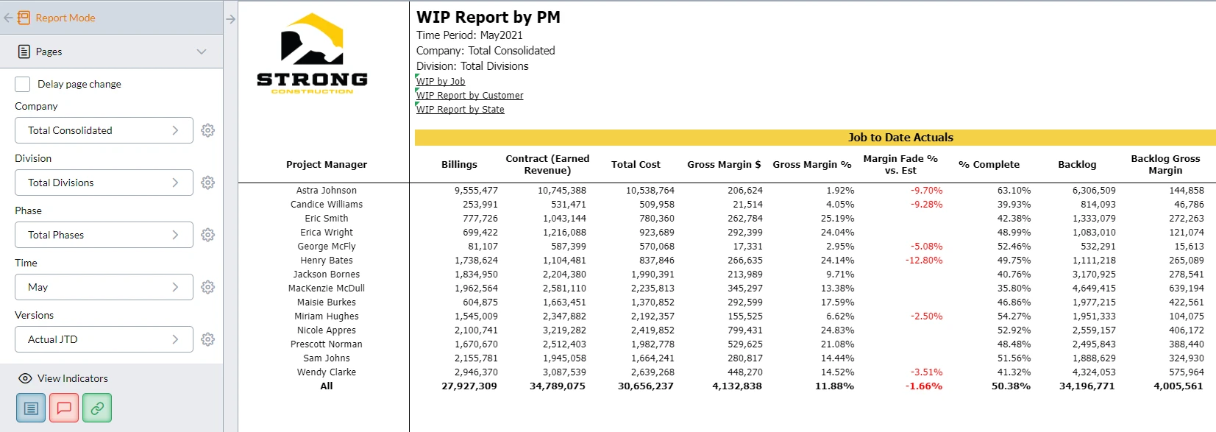Click the Pages document icon

coord(24,52)
